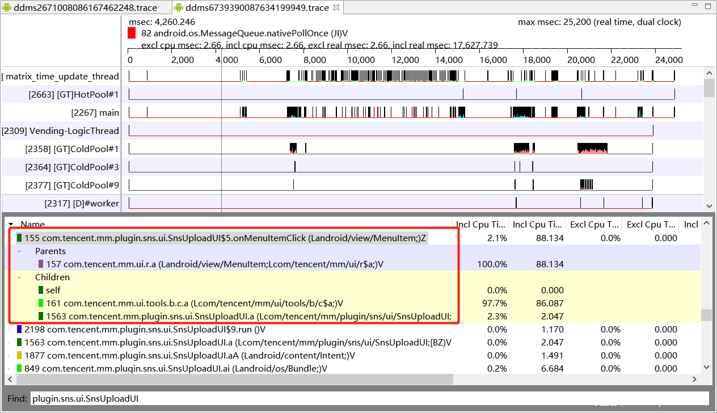Expand method 2198 SnsUploadUI$9.run row
Image resolution: width=717 pixels, height=413 pixels.
coord(9,330)
